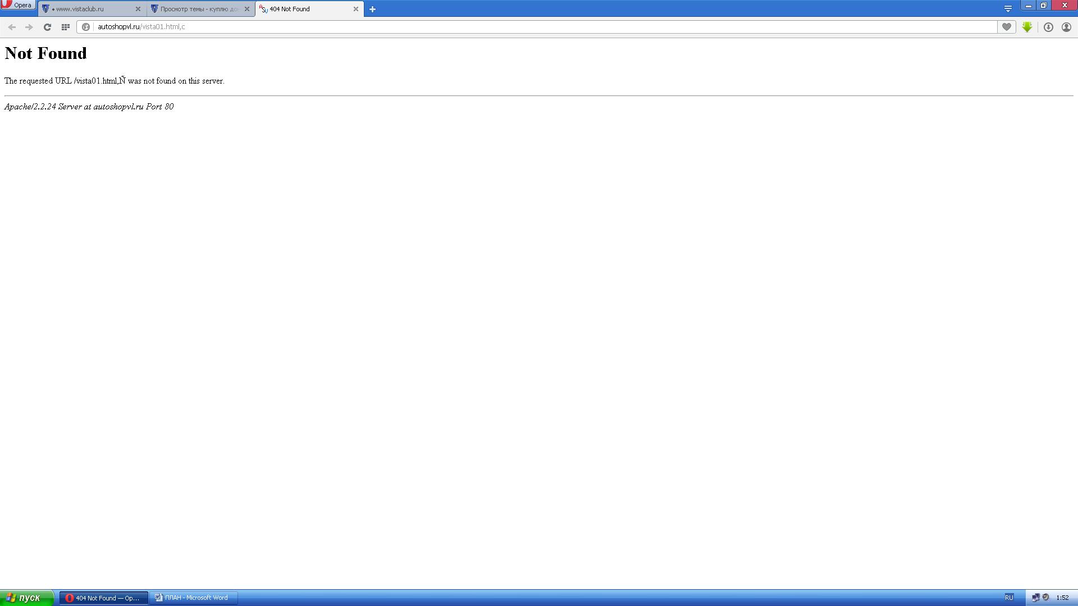This screenshot has width=1078, height=606.
Task: Open the Opera account profile icon
Action: click(1066, 27)
